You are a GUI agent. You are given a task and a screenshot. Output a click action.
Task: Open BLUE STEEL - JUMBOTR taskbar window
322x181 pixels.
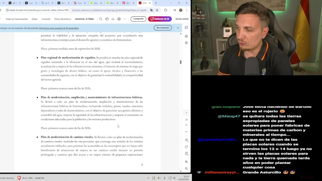tap(31, 178)
